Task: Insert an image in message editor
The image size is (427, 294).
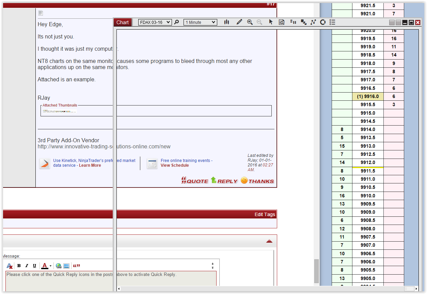Action: coord(66,266)
